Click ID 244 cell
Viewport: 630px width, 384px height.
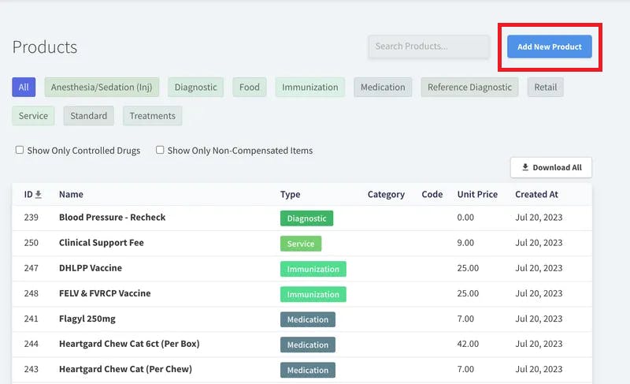click(x=31, y=345)
